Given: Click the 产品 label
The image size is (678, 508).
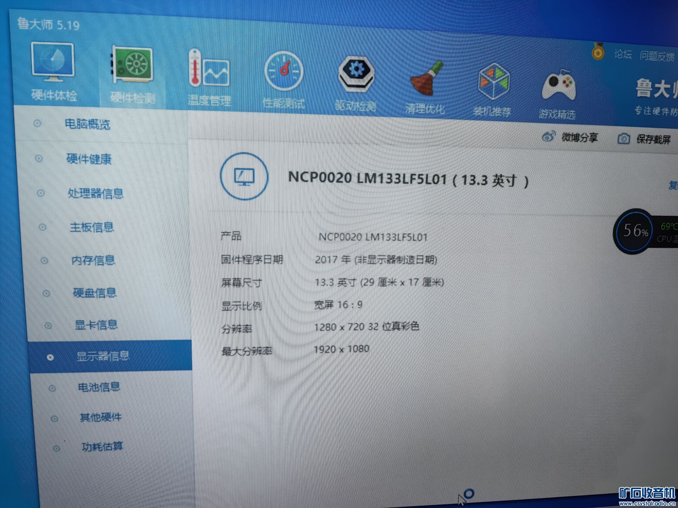Looking at the screenshot, I should (x=231, y=236).
